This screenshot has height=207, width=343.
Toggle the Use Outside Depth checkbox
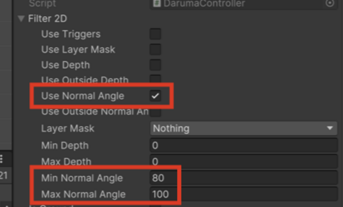tap(155, 79)
